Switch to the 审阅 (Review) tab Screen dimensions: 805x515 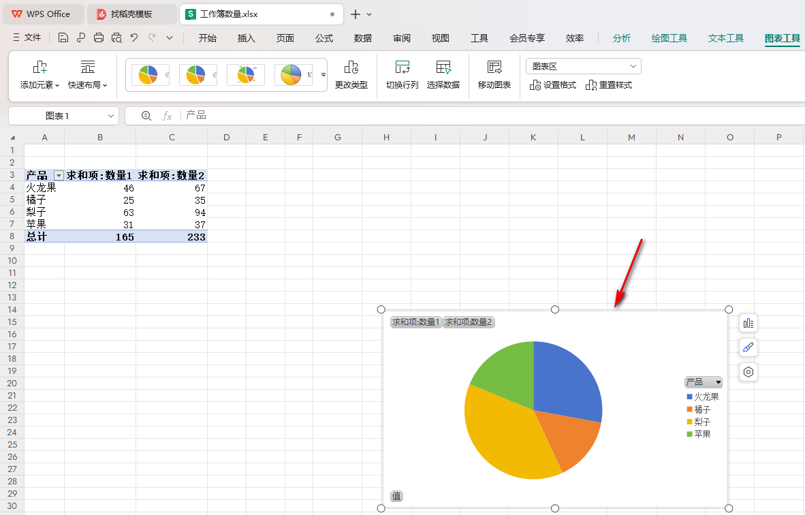pos(401,38)
